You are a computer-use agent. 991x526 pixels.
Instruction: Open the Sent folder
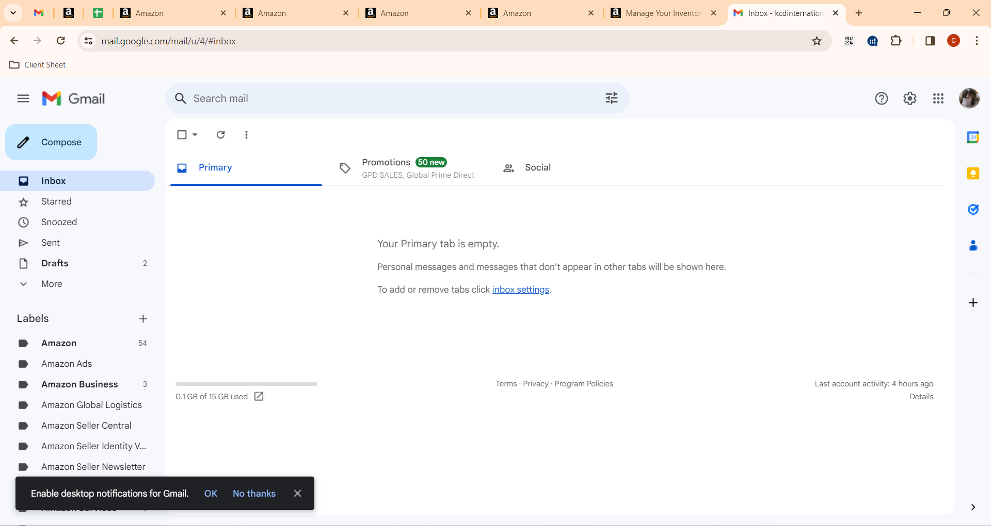(77, 243)
